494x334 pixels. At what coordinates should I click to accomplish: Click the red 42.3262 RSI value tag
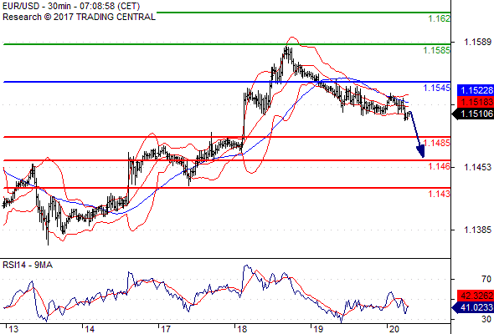(476, 296)
